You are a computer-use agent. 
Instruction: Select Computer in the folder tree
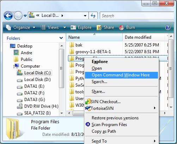pyautogui.click(x=30, y=66)
